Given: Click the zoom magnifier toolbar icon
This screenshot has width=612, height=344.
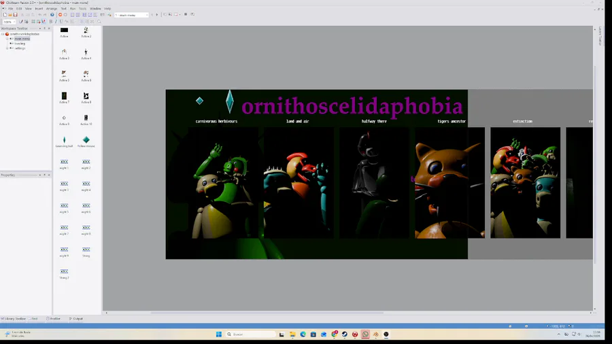Looking at the screenshot, I should pos(99,22).
